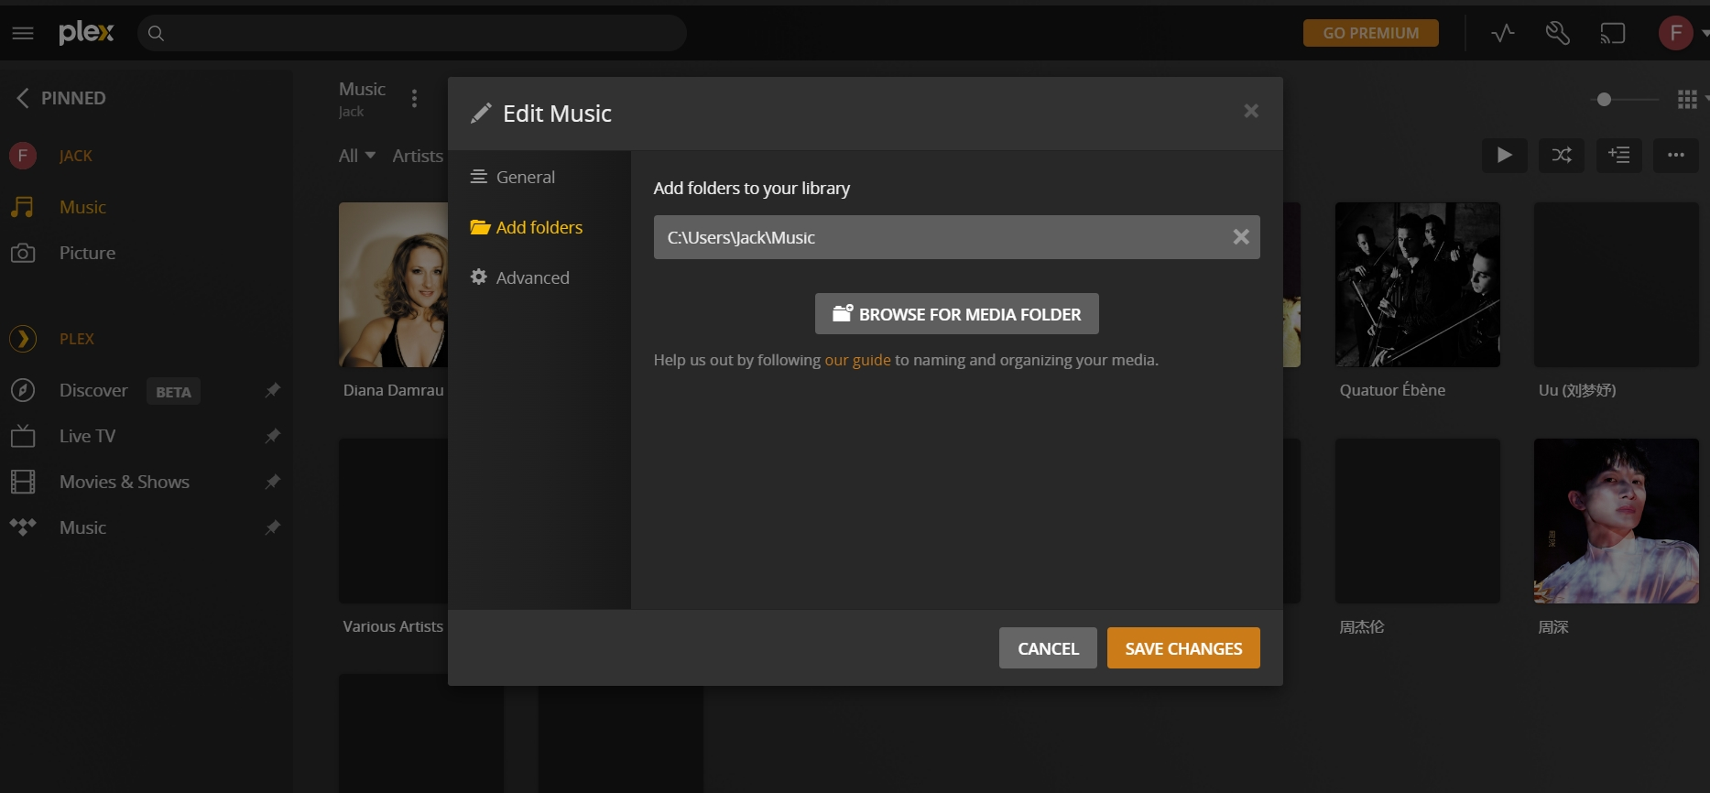Click the PLEX chevron circle icon
The image size is (1710, 793).
pyautogui.click(x=23, y=339)
